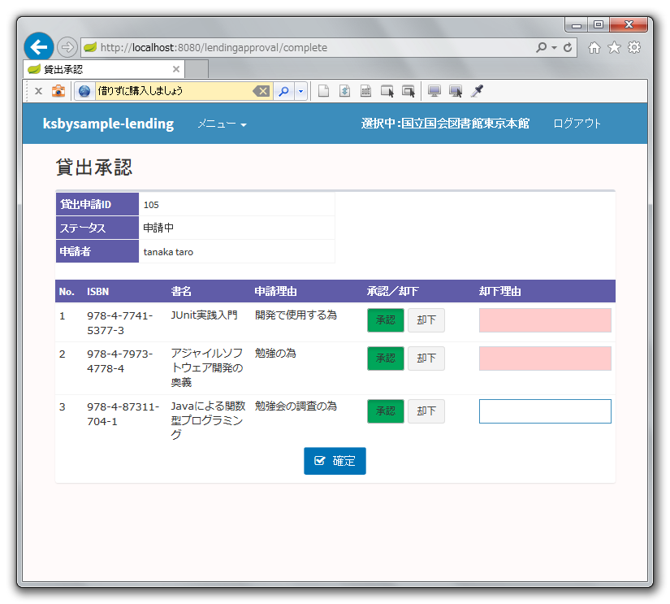Clear the toolbar search text with backspace icon
Image resolution: width=670 pixels, height=604 pixels.
tap(261, 91)
